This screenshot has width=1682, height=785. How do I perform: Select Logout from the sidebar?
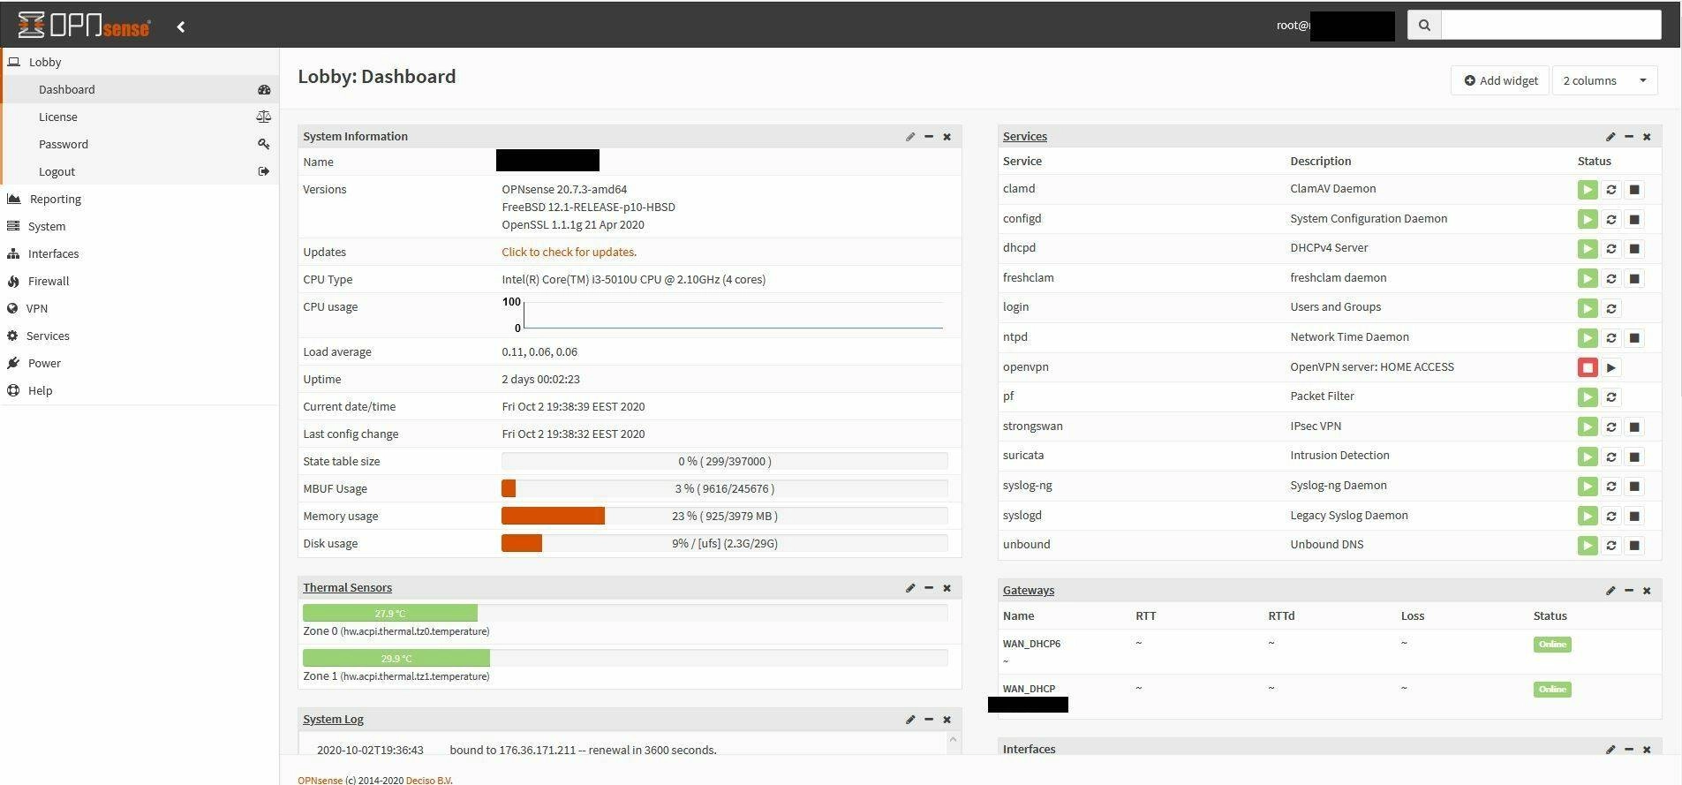point(140,171)
